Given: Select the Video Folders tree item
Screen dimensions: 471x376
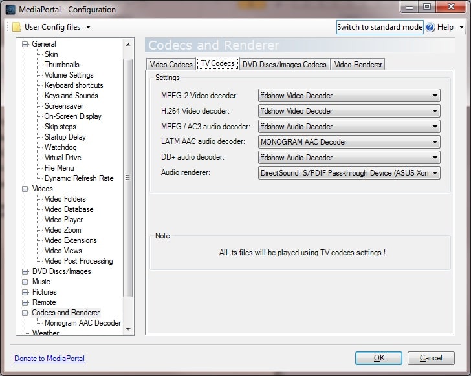Looking at the screenshot, I should [65, 199].
